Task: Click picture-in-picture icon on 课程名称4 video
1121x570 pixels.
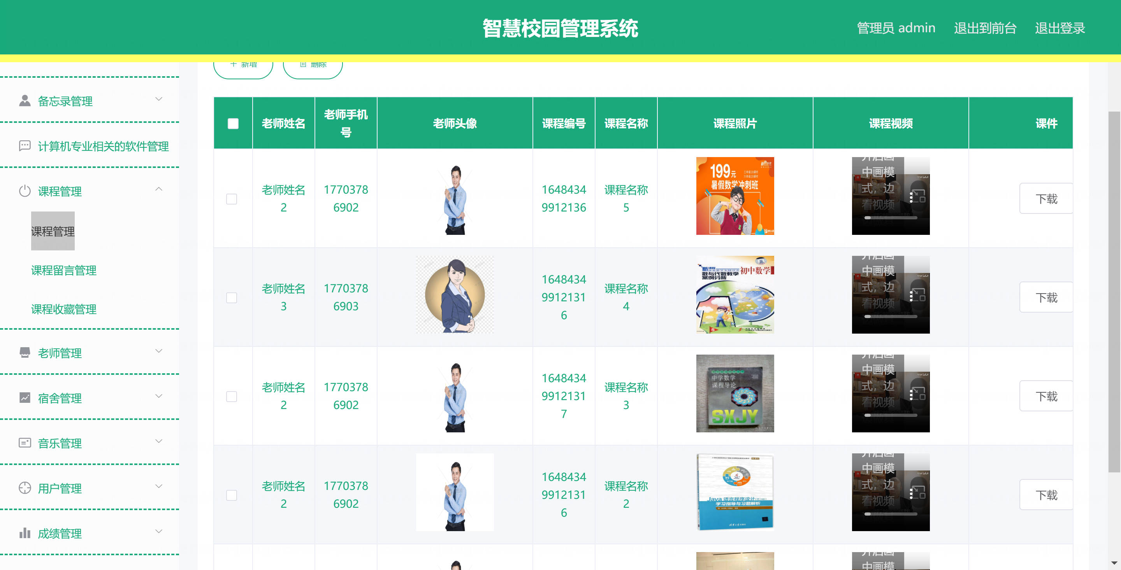Action: point(919,295)
